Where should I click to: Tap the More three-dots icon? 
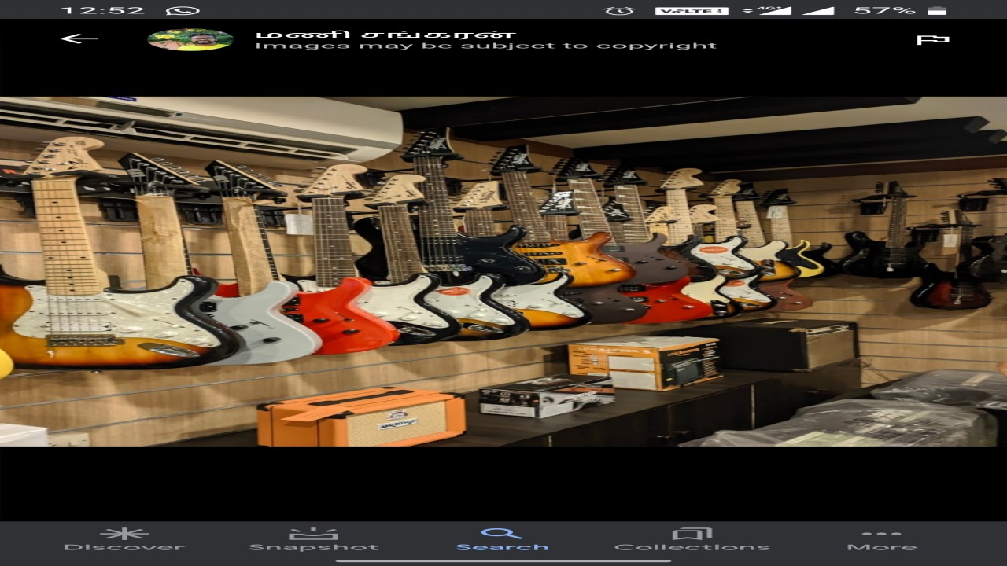881,534
